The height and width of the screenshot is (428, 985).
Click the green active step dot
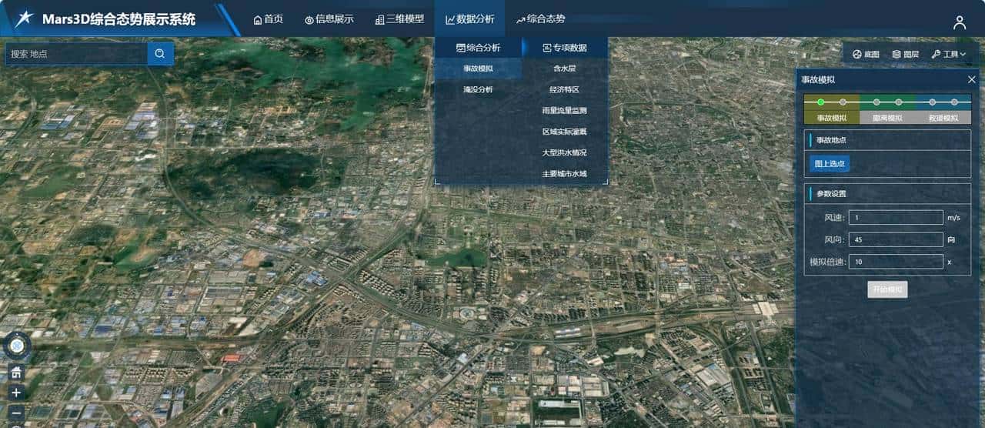pos(821,102)
